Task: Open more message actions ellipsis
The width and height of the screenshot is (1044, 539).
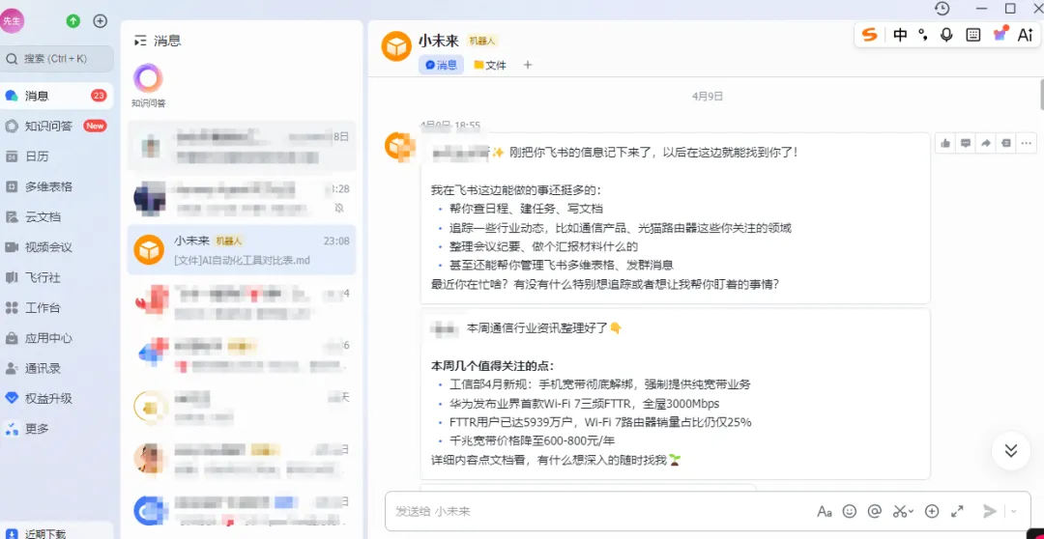Action: pyautogui.click(x=1027, y=143)
